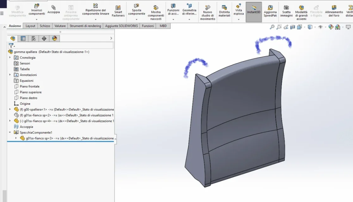Open Sposta componente dropdown arrow

pyautogui.click(x=136, y=20)
